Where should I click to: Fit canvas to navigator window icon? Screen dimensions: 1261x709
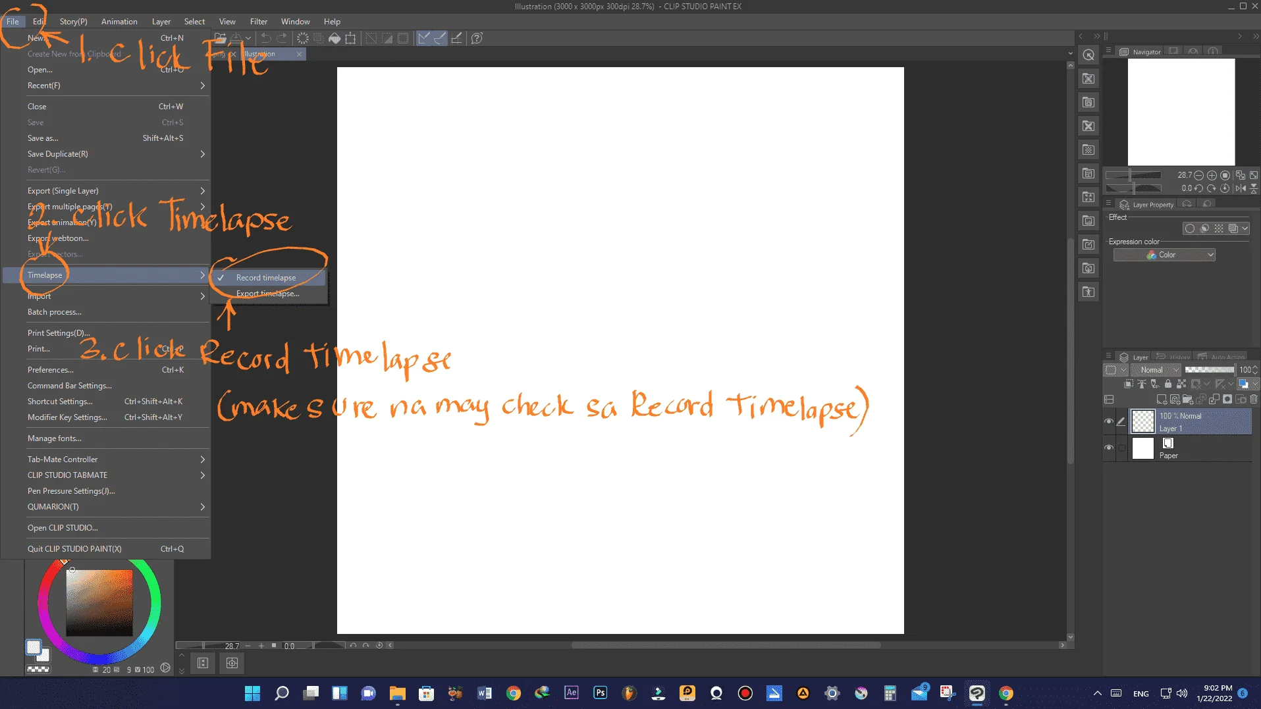[1241, 175]
